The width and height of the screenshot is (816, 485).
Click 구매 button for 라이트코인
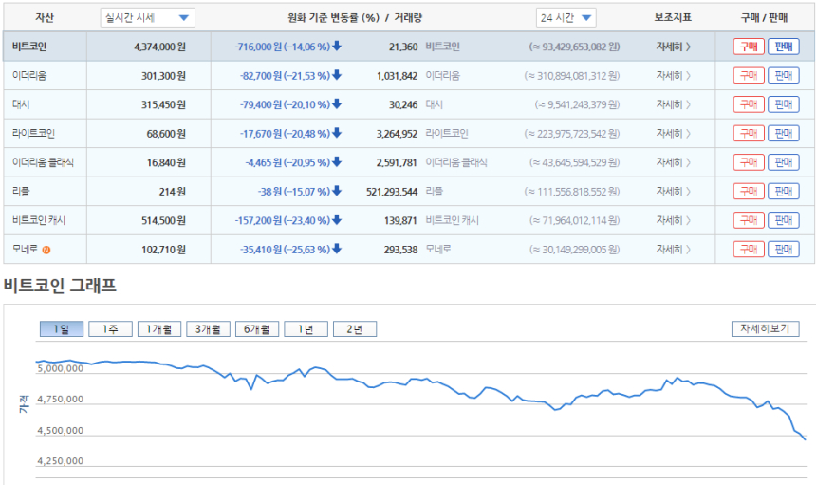[x=749, y=134]
